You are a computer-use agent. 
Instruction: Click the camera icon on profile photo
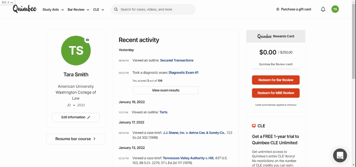point(88,40)
